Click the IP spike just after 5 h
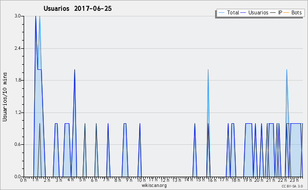 (85, 124)
